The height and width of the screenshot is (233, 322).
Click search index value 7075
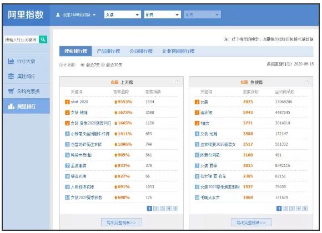click(x=248, y=102)
